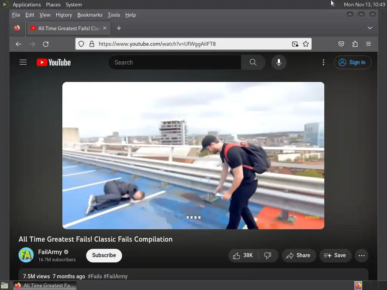Select the Firefox window taskbar button
The image size is (387, 290).
tap(45, 285)
